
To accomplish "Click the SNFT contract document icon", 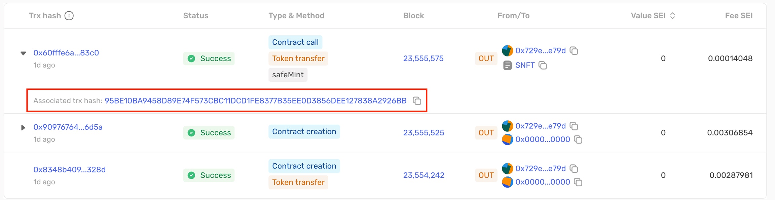I will pos(507,65).
